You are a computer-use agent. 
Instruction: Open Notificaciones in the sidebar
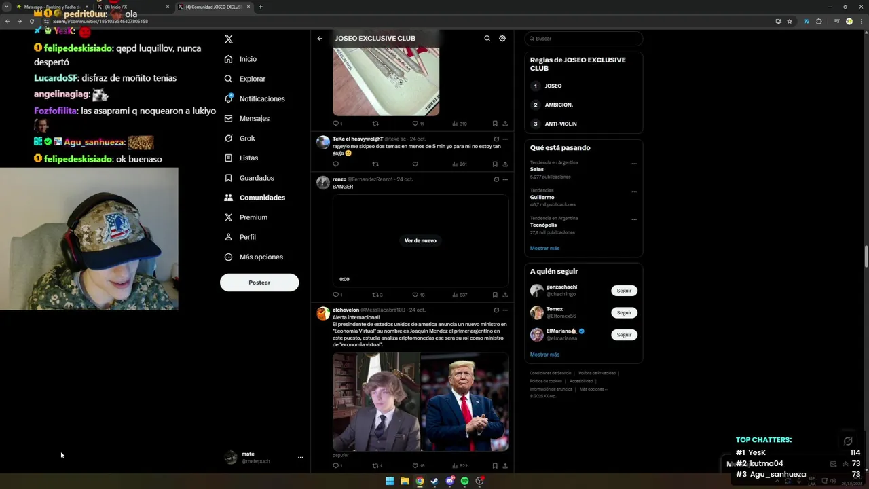click(254, 98)
